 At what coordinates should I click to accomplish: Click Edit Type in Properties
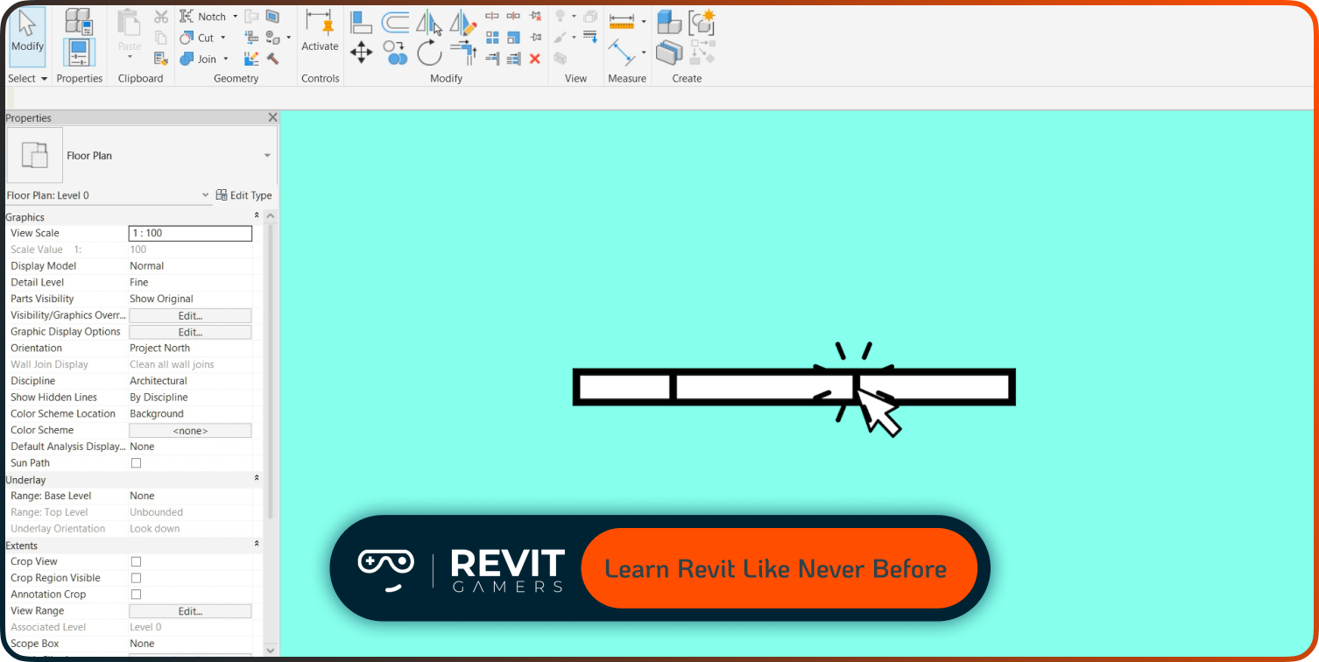(244, 195)
